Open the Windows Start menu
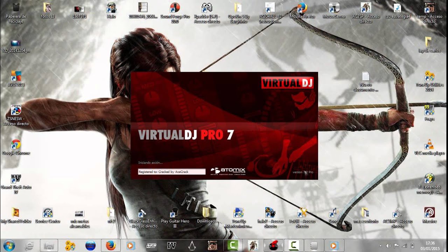448x252 pixels. pos(9,245)
